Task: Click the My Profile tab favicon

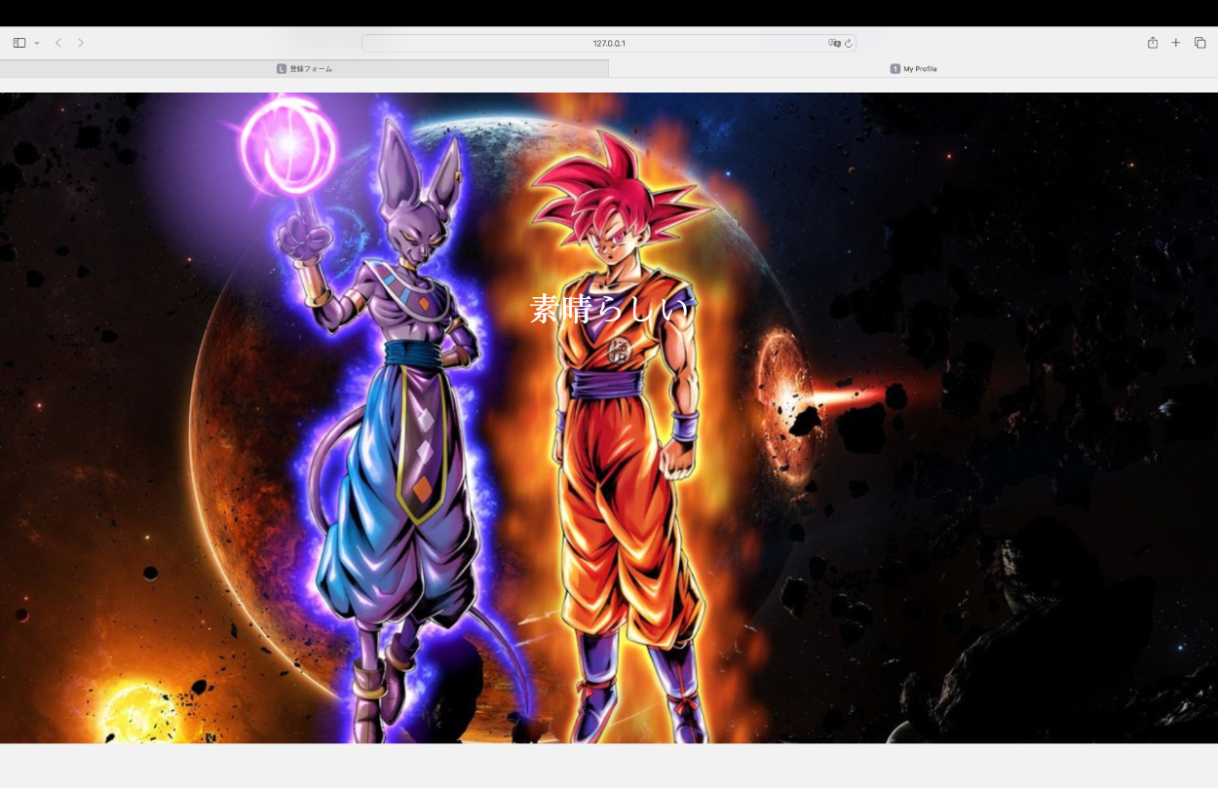Action: [894, 69]
